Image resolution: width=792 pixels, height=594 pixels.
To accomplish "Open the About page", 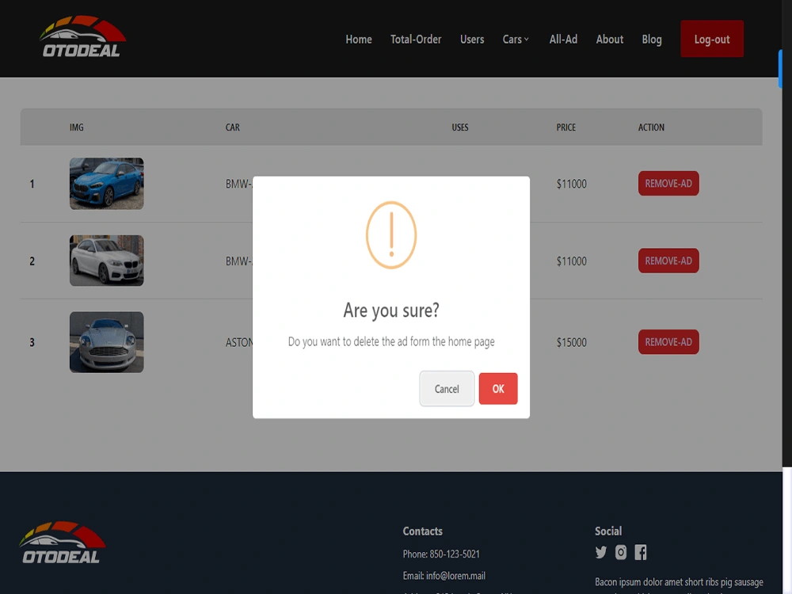I will [610, 40].
